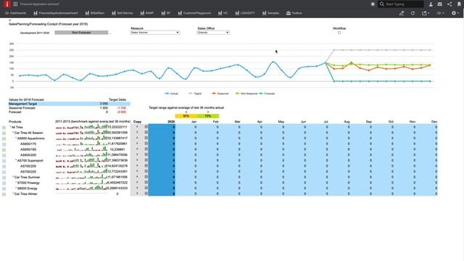
Task: Click benchmark value 72,222222111 for All Tires
Action: pos(117,127)
